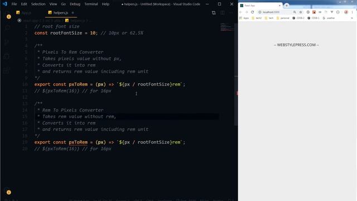This screenshot has width=357, height=201.
Task: Open the Edit menu in VS Code
Action: click(x=24, y=4)
